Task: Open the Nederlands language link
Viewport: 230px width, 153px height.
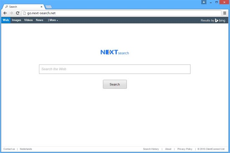Action: [26, 149]
